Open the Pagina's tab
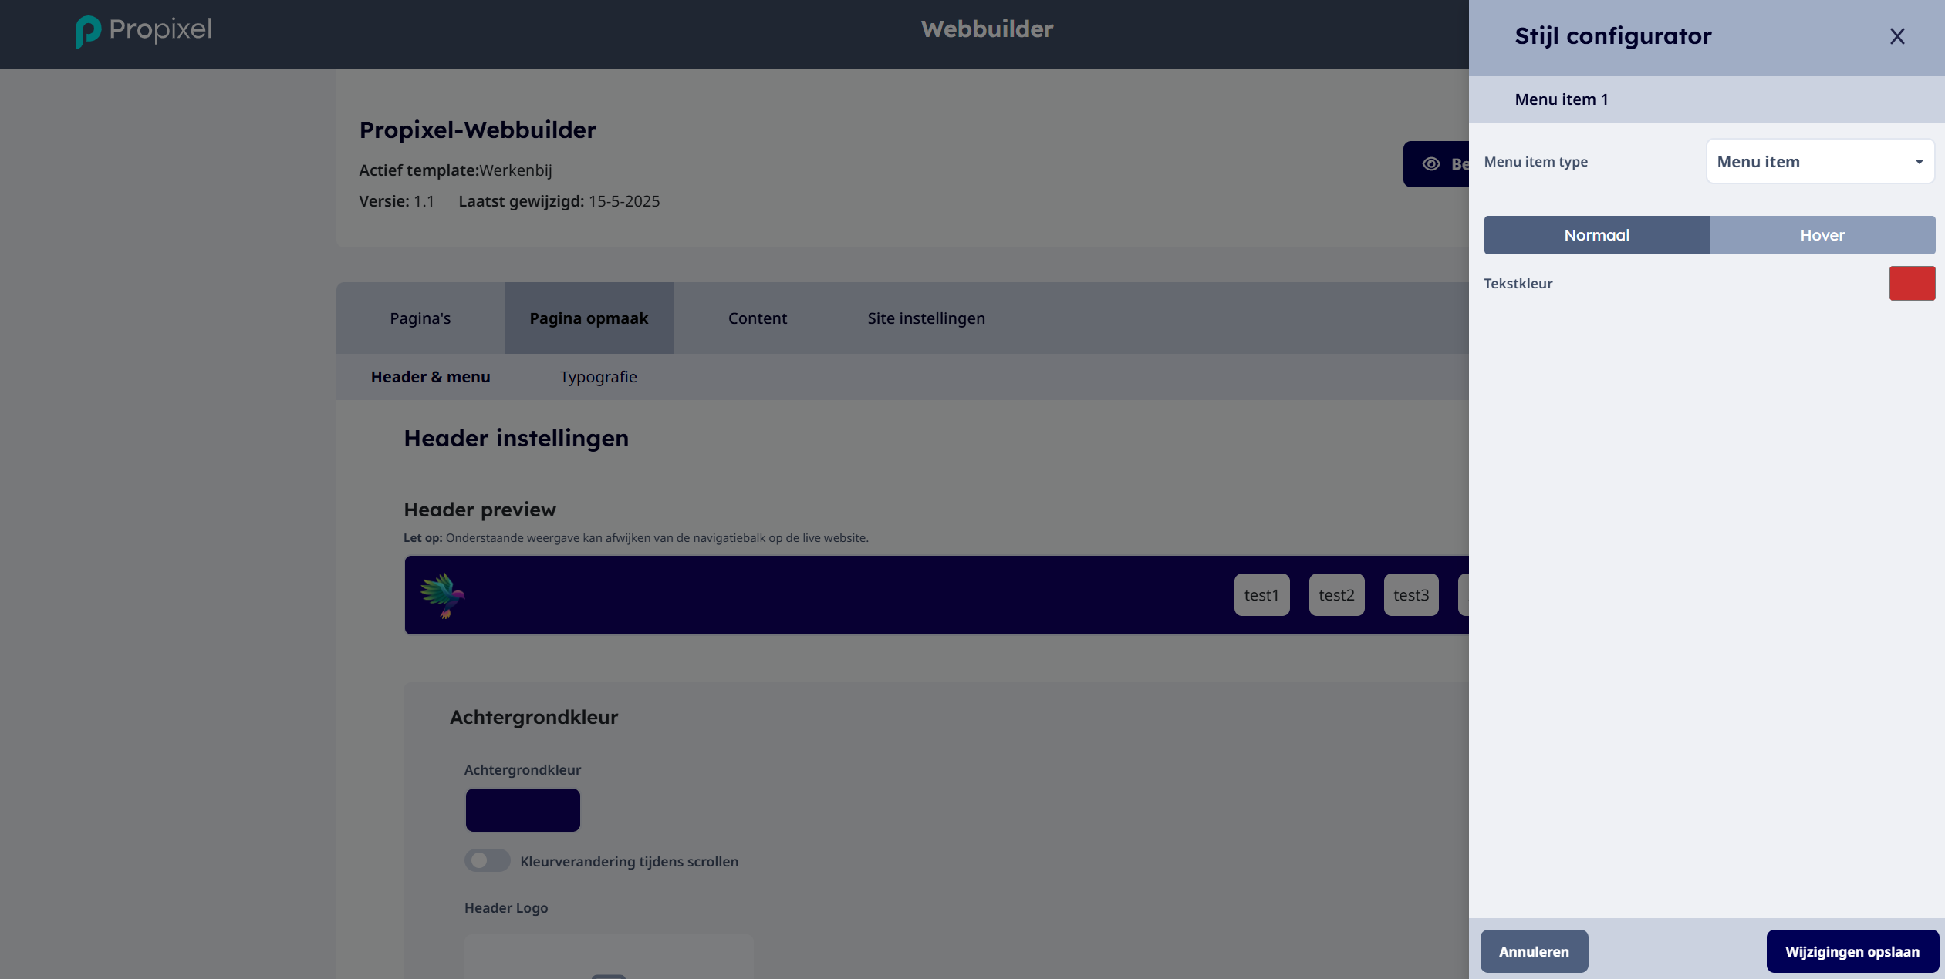The image size is (1945, 979). point(420,318)
